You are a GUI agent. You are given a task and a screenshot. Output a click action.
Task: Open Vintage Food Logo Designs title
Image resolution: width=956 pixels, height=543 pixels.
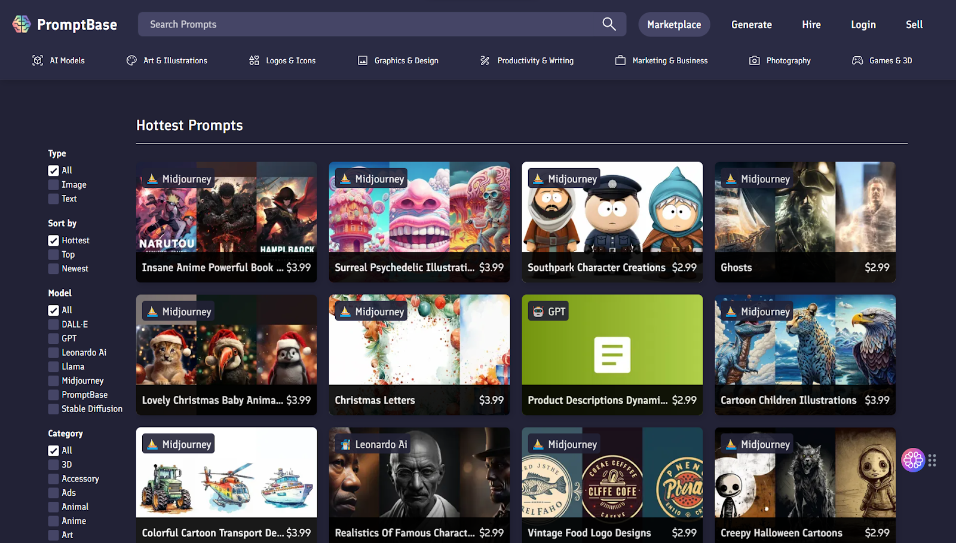coord(589,533)
